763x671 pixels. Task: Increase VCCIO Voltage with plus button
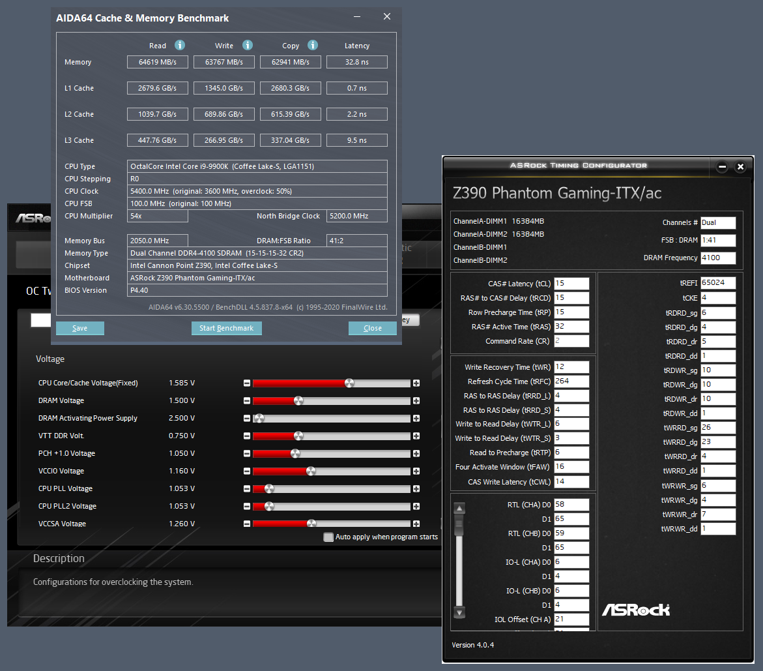416,471
